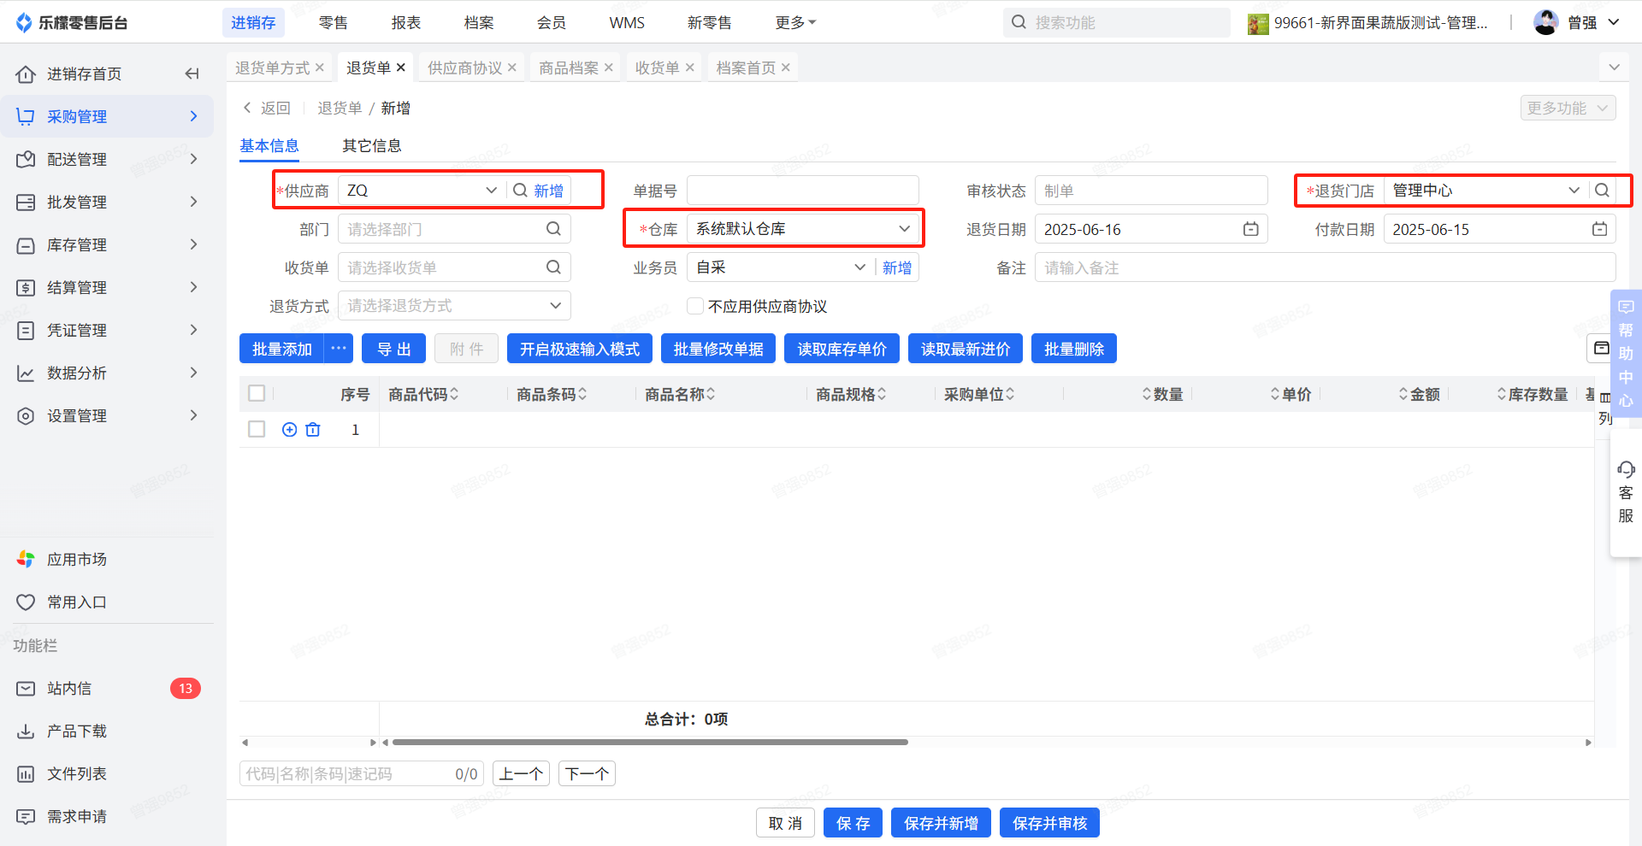
Task: Click search icon in 部门 field
Action: 553,229
